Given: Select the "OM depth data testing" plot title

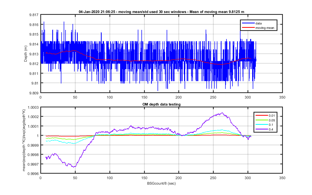Looking at the screenshot, I should [161, 104].
